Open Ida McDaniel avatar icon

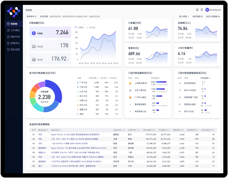pos(207,10)
